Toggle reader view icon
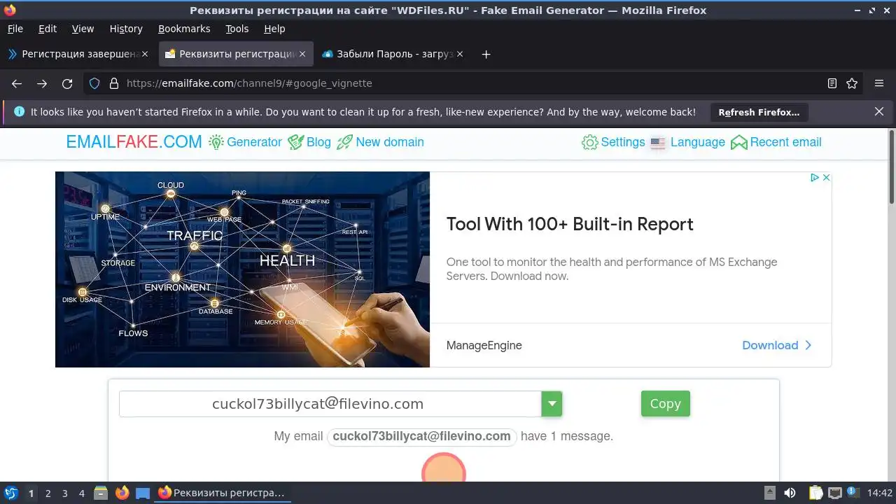The width and height of the screenshot is (896, 504). tap(832, 83)
